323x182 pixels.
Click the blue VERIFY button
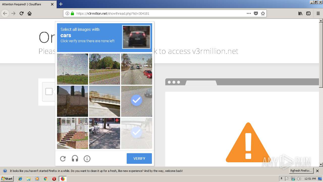[139, 158]
